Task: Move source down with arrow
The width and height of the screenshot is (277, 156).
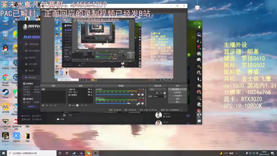Action: point(86,105)
